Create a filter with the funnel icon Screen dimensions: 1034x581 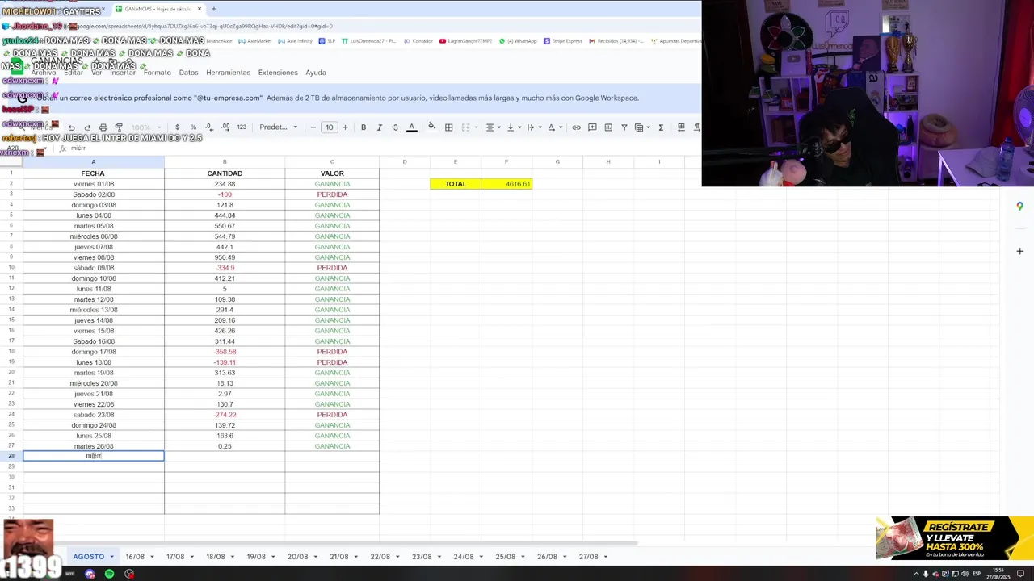[x=624, y=127]
